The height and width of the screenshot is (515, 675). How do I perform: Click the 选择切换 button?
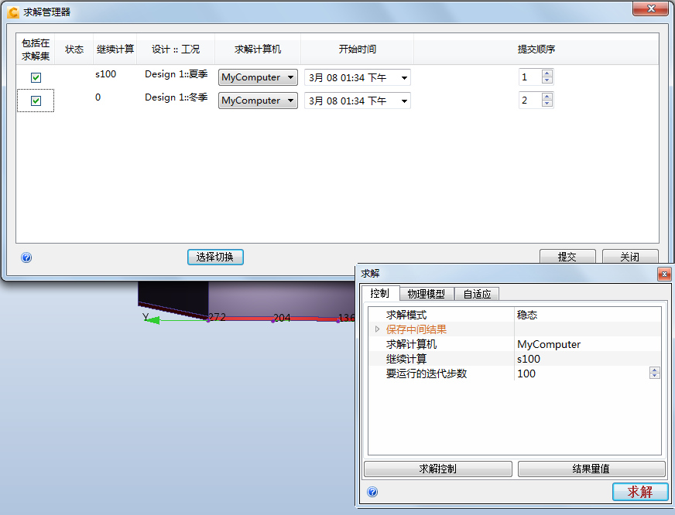click(215, 258)
